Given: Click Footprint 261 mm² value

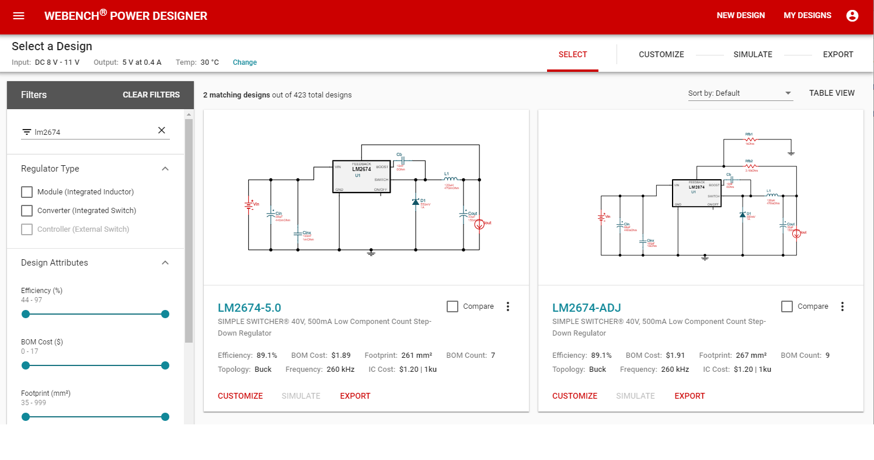Looking at the screenshot, I should point(416,355).
